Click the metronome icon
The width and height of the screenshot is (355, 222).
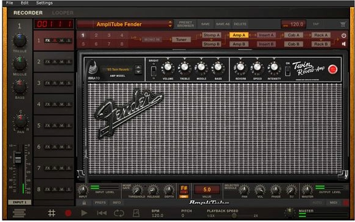[136, 213]
